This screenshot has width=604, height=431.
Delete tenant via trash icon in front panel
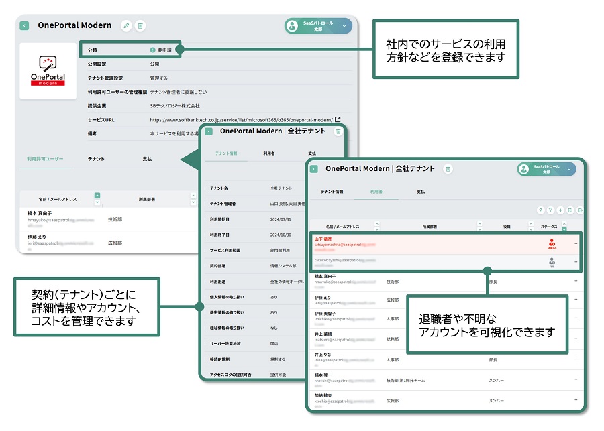point(448,169)
